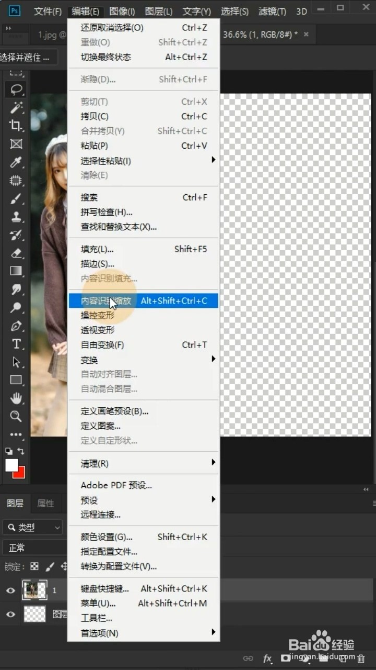Close the 36.6% (1, RGB/8#) document tab
The height and width of the screenshot is (670, 376).
306,34
